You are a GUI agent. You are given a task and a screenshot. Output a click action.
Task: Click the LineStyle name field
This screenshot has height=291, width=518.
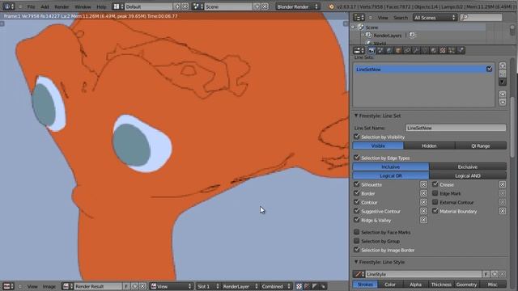pyautogui.click(x=423, y=274)
